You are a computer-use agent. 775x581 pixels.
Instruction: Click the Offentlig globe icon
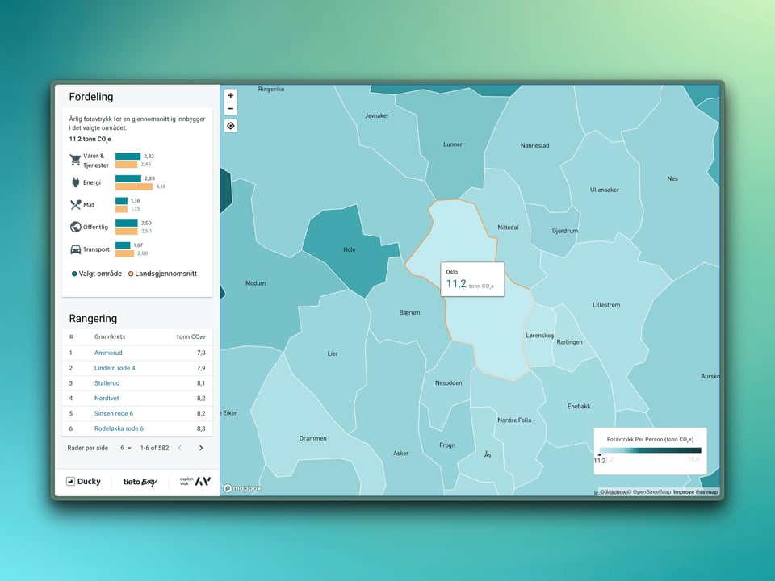(76, 228)
